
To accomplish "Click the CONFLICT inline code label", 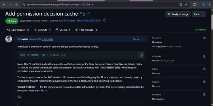I will (x=114, y=77).
